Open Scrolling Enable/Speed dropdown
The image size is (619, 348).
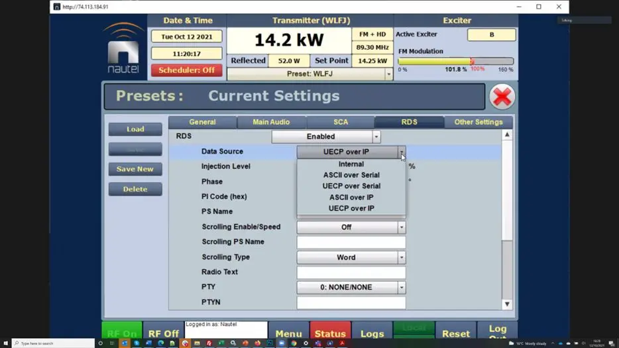coord(351,227)
